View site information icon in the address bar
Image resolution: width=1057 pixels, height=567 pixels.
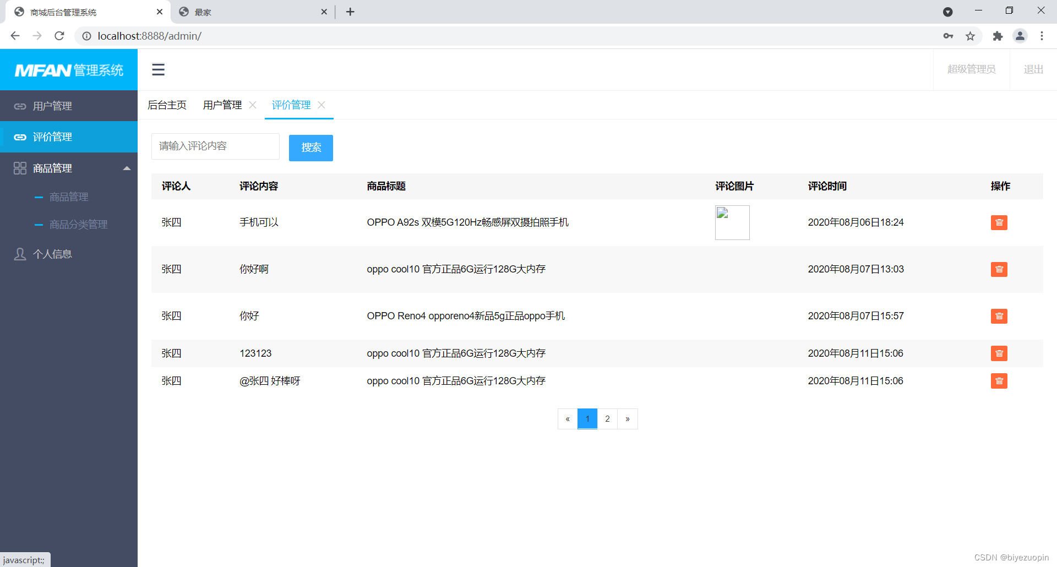tap(86, 36)
